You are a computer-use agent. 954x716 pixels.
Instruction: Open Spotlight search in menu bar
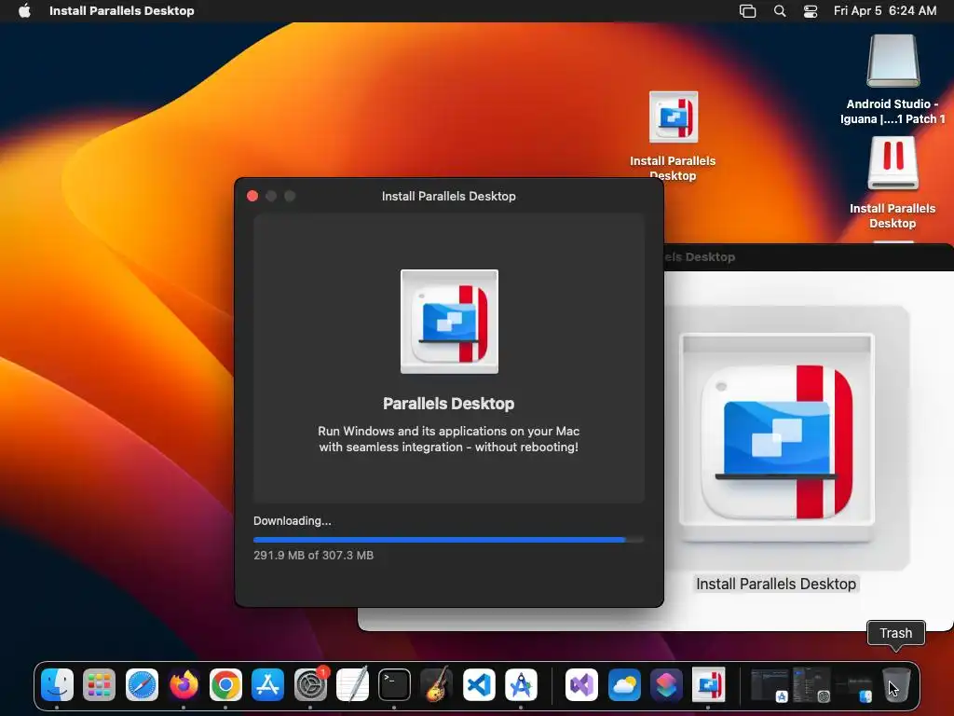pos(780,10)
